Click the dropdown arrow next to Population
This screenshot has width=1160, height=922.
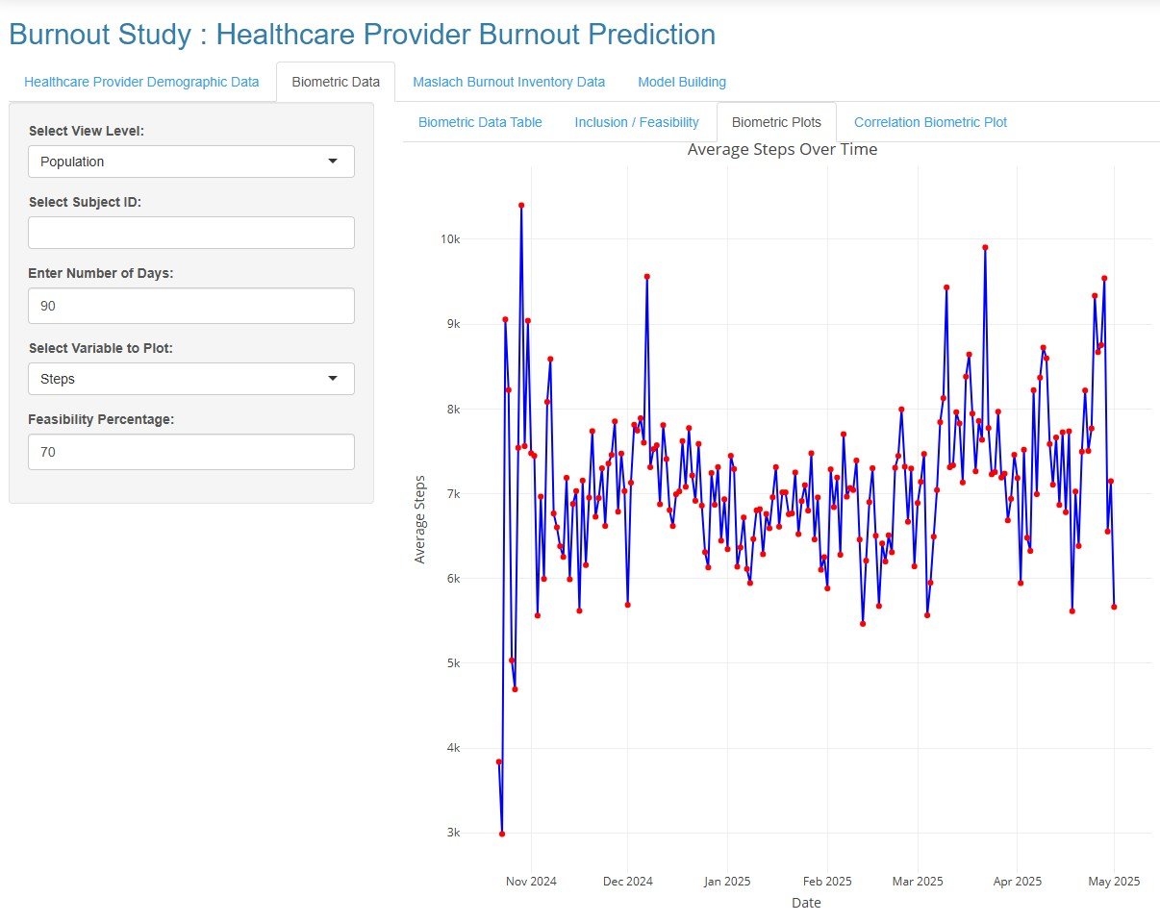pyautogui.click(x=333, y=162)
